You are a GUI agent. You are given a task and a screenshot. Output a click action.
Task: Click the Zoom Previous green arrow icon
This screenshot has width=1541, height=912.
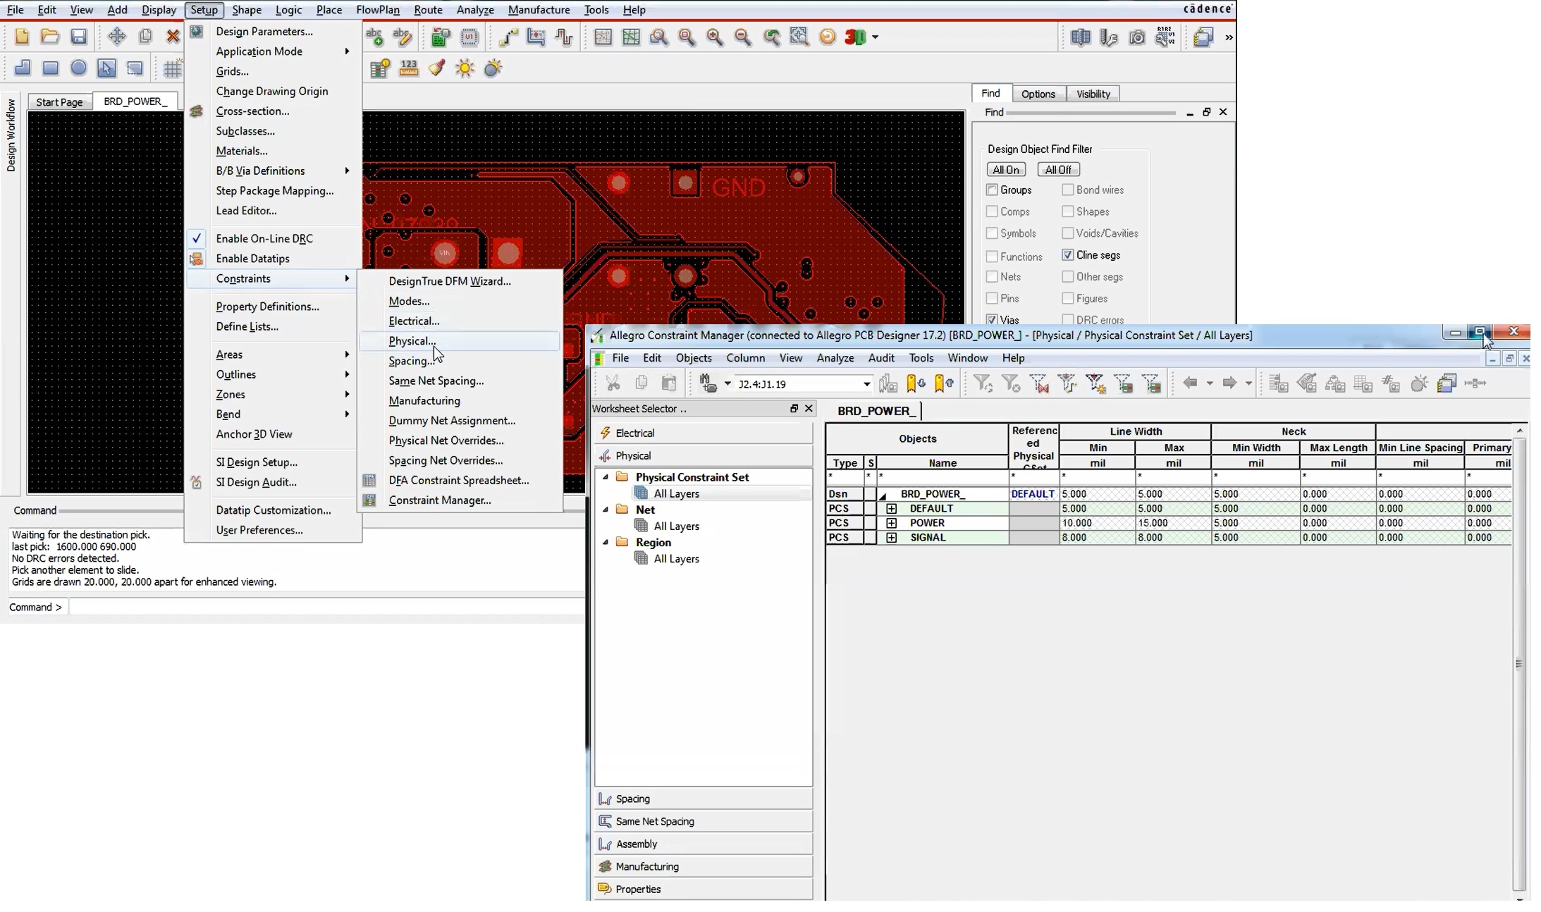point(772,37)
